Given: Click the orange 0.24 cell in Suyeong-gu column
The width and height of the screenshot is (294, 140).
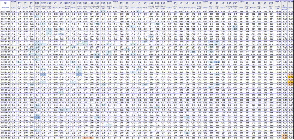Looking at the screenshot, I should tap(91, 138).
